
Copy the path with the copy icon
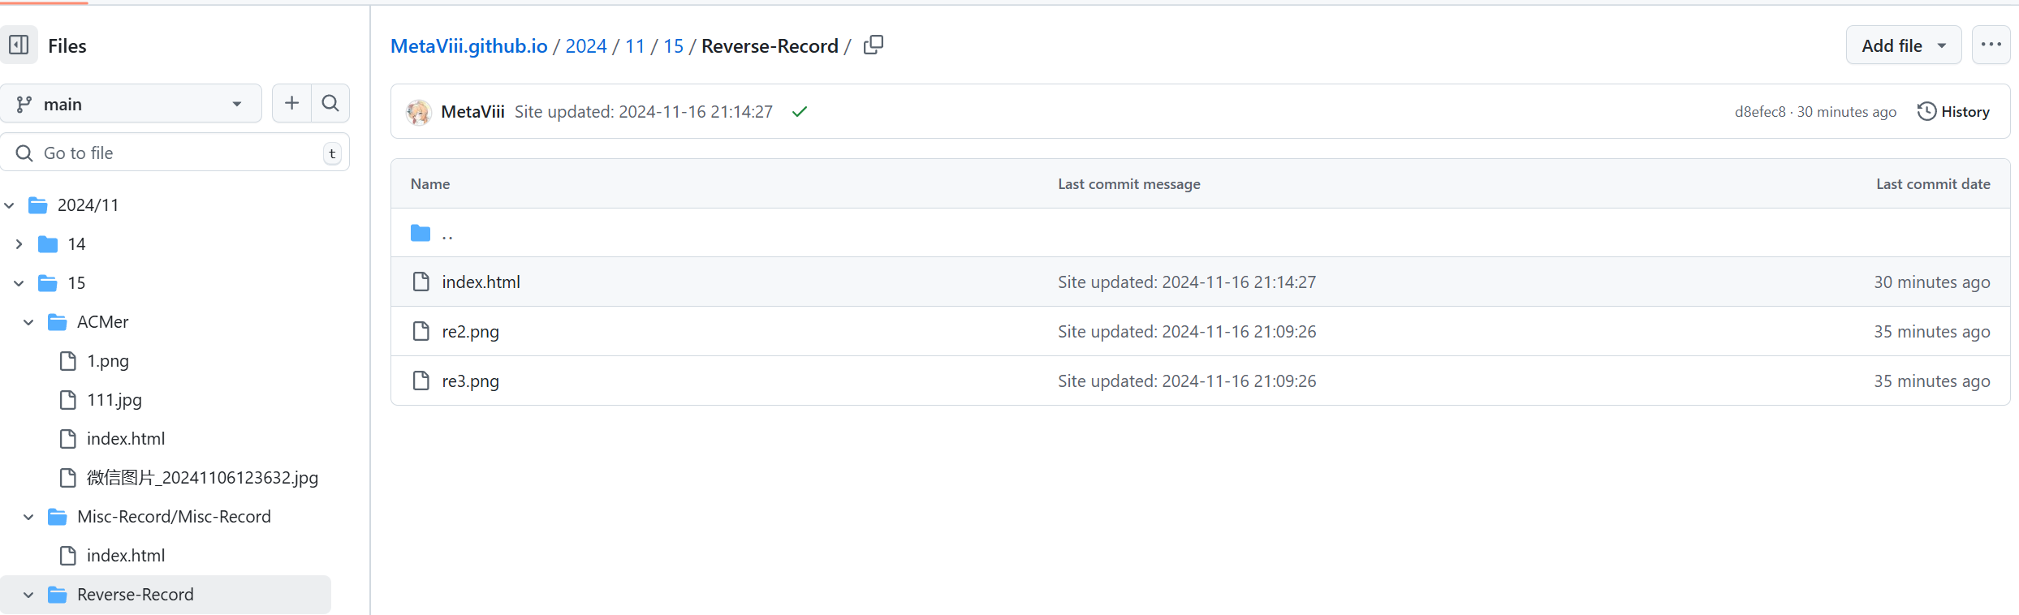(x=874, y=45)
